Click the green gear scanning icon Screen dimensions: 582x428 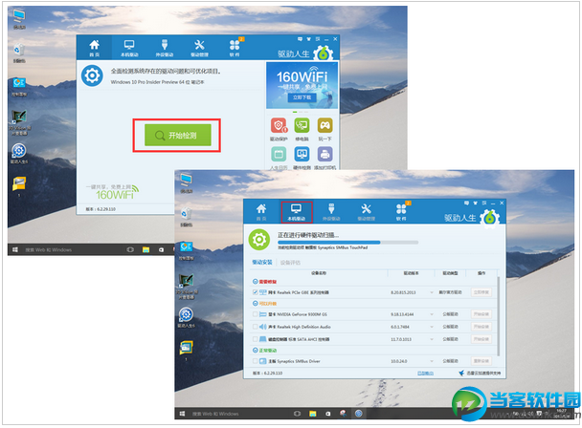click(259, 240)
